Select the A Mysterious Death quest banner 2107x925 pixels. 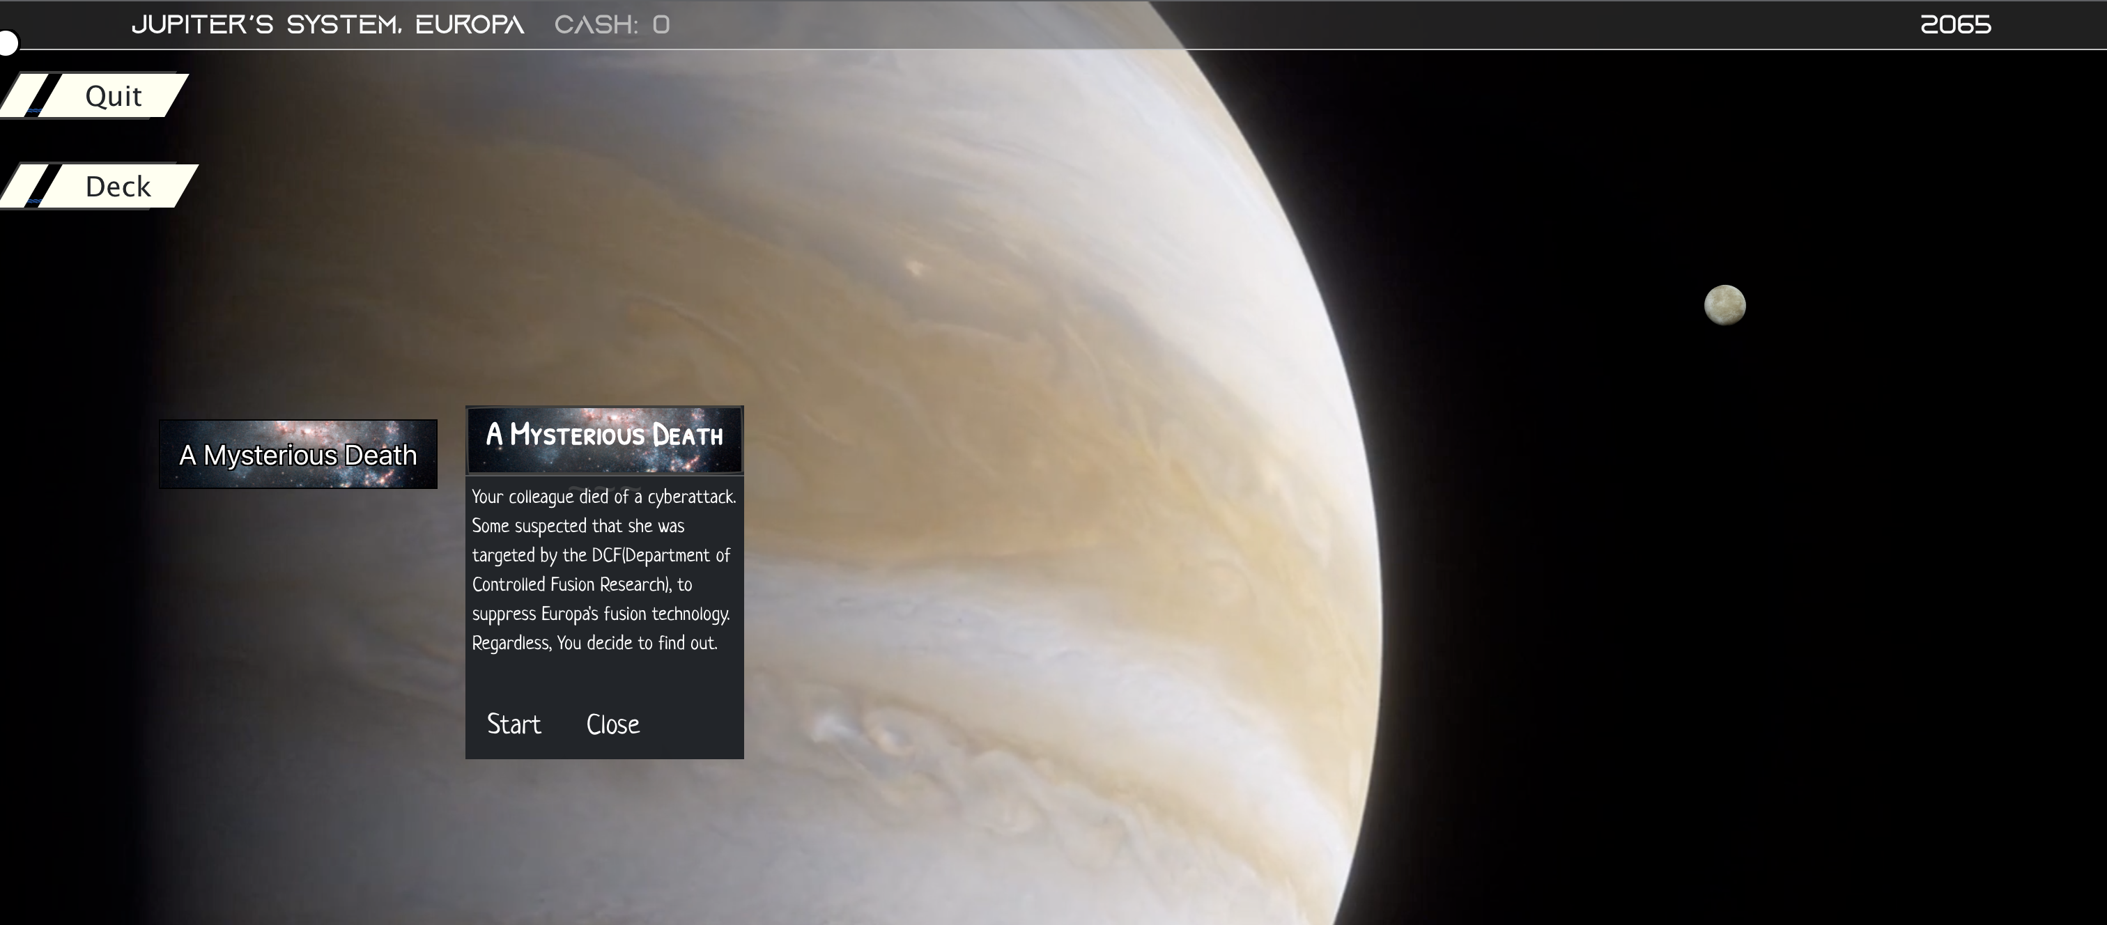point(298,455)
